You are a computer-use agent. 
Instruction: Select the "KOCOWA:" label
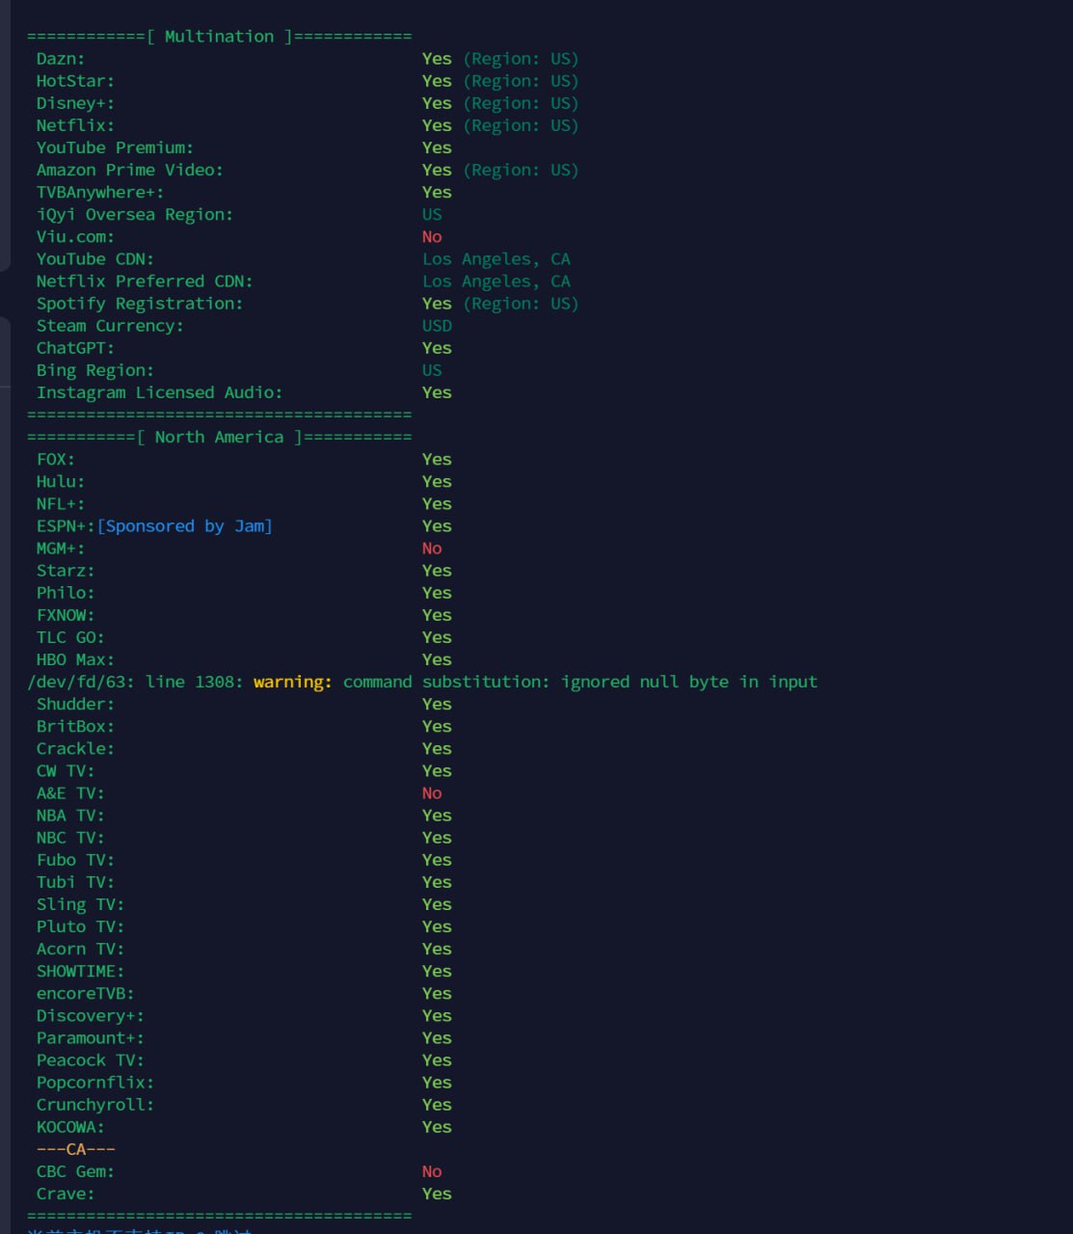(x=70, y=1126)
